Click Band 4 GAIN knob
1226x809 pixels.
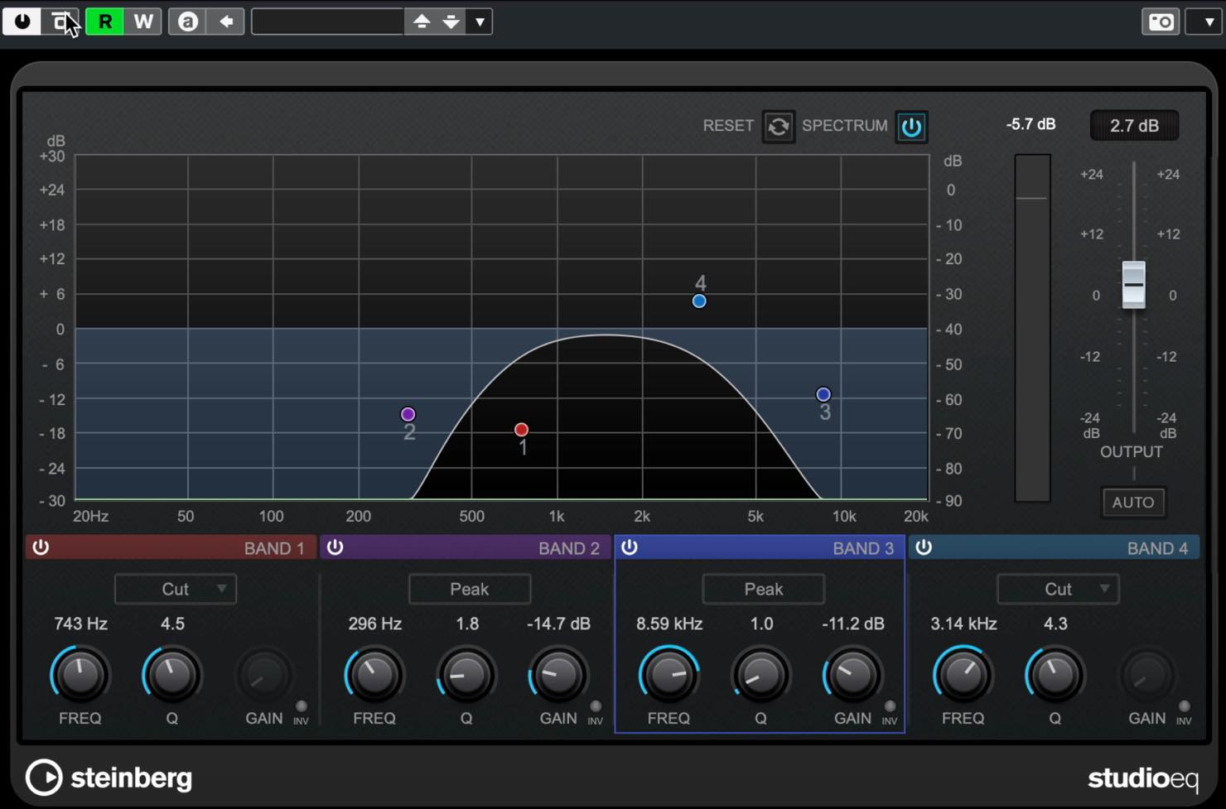point(1147,676)
